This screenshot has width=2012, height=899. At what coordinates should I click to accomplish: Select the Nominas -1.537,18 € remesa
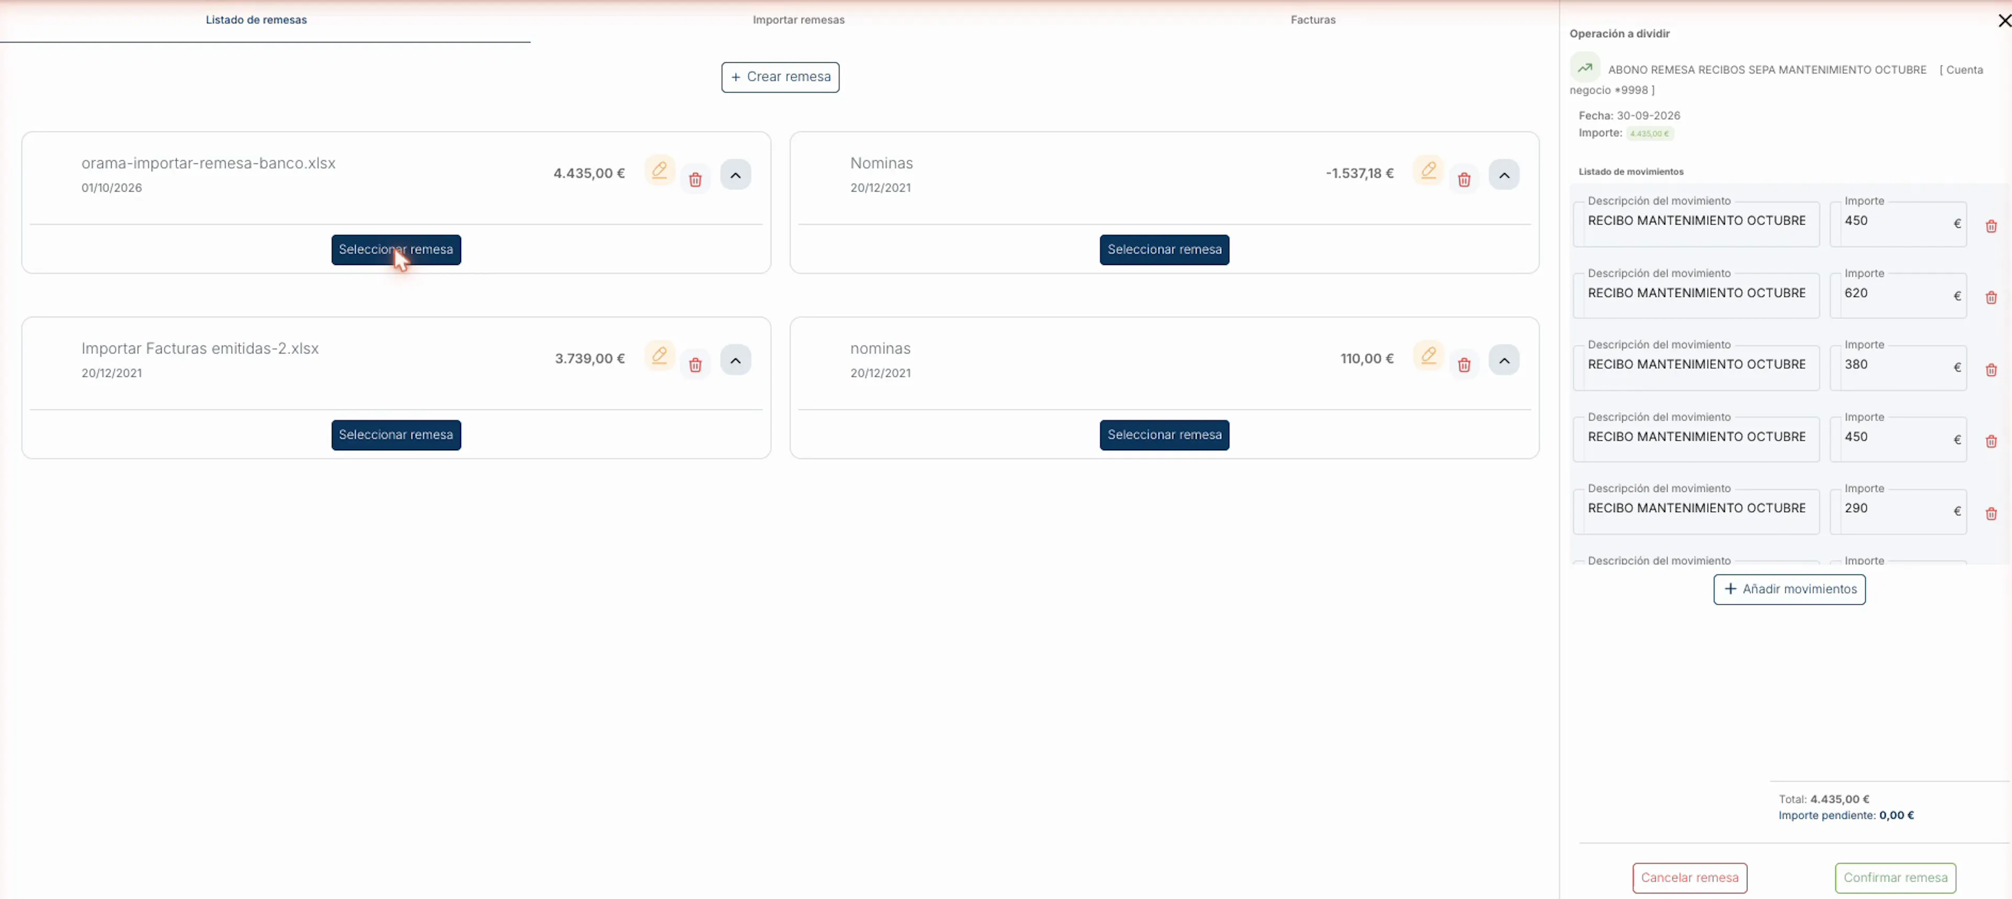1164,250
